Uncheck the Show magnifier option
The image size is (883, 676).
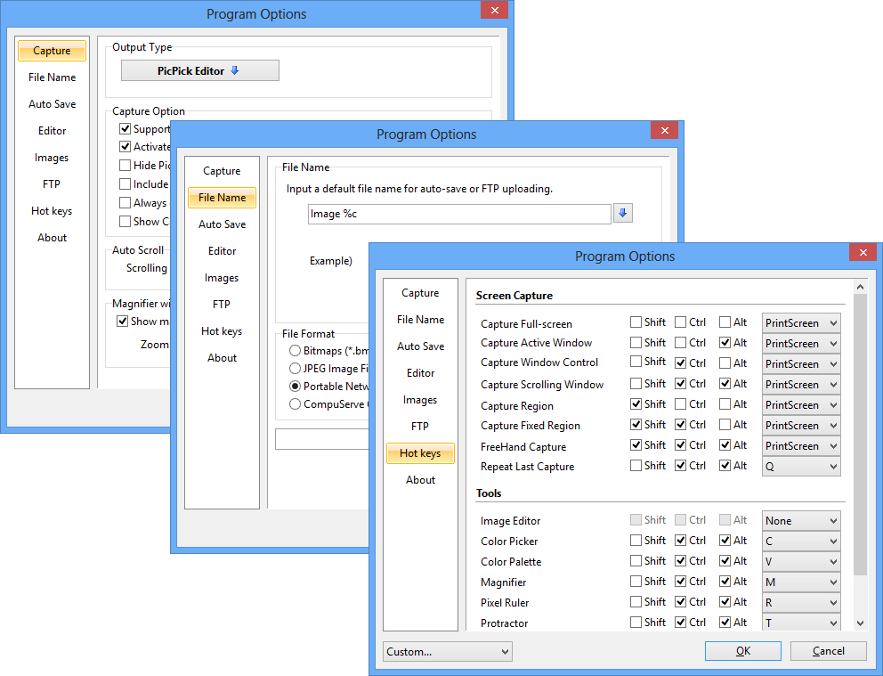coord(123,322)
